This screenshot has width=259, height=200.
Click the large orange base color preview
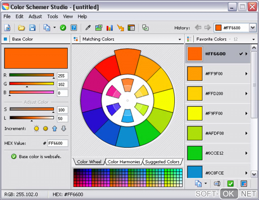point(36,58)
